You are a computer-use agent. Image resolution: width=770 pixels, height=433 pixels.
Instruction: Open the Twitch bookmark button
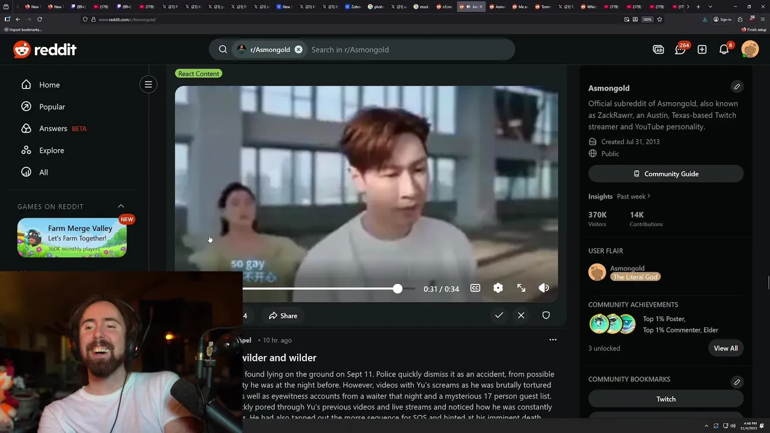coord(666,399)
